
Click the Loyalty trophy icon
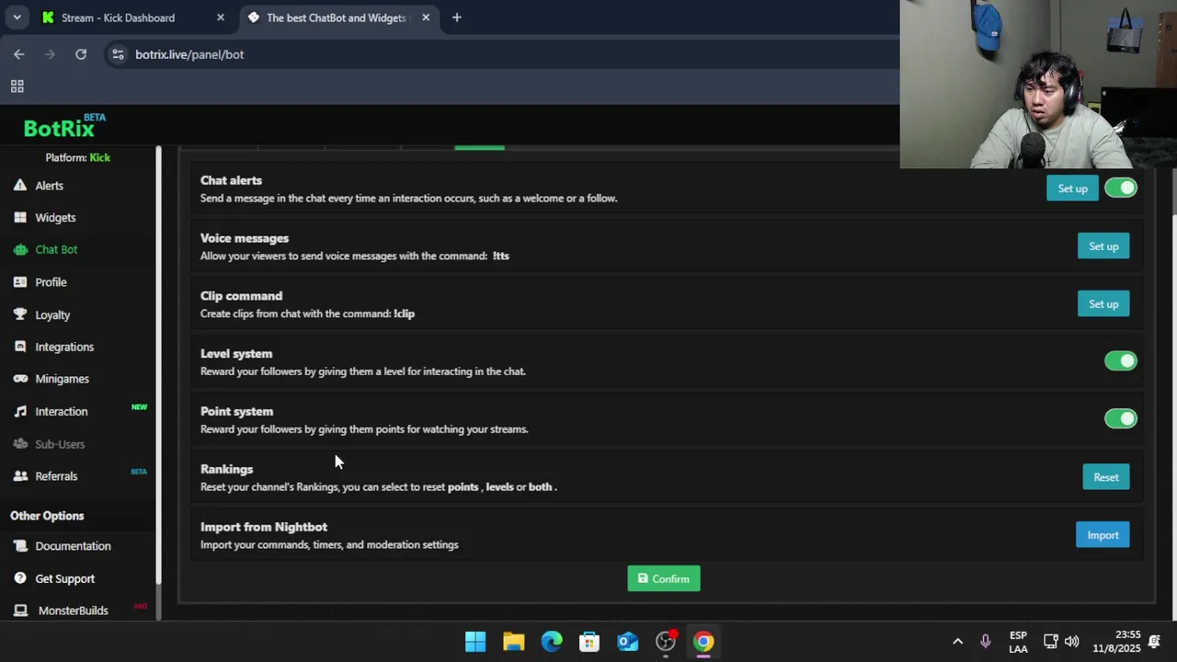pos(19,314)
